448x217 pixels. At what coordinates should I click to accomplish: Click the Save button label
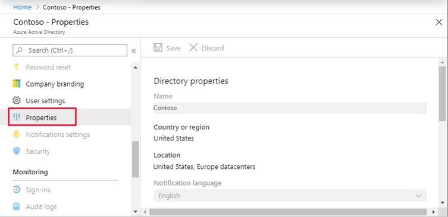pos(173,48)
